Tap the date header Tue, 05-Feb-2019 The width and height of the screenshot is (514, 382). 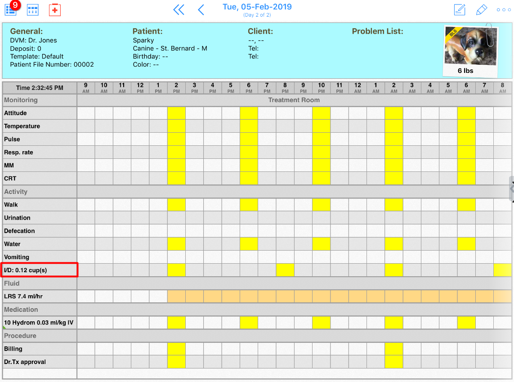[257, 7]
